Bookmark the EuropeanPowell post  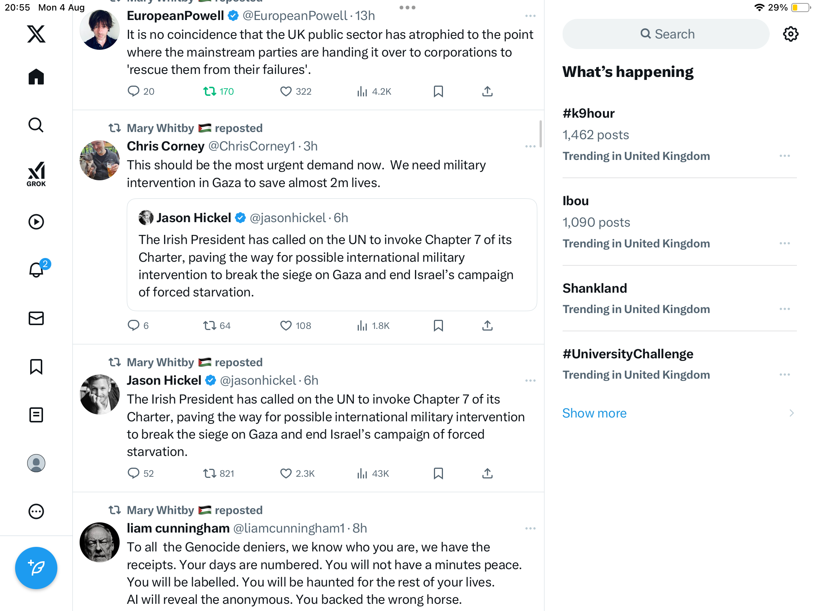click(x=438, y=91)
